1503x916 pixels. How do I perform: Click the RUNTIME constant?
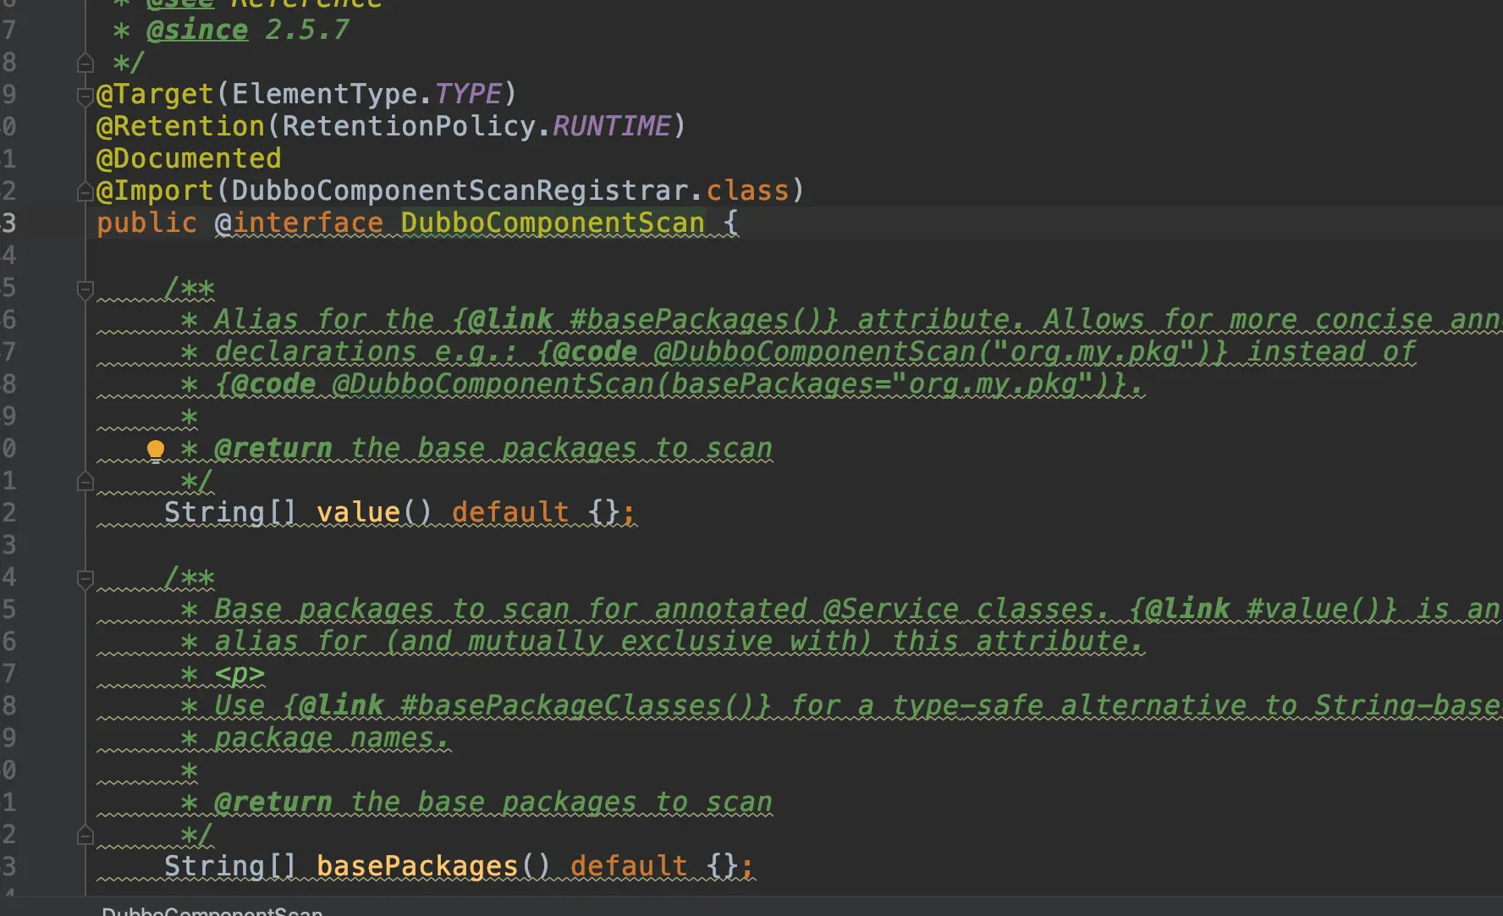tap(612, 126)
